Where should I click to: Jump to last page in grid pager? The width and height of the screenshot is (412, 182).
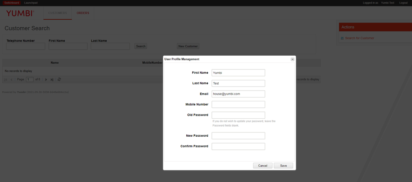click(52, 79)
